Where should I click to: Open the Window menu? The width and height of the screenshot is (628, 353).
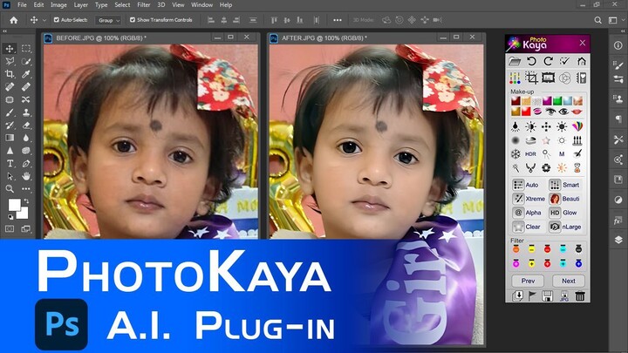(201, 5)
